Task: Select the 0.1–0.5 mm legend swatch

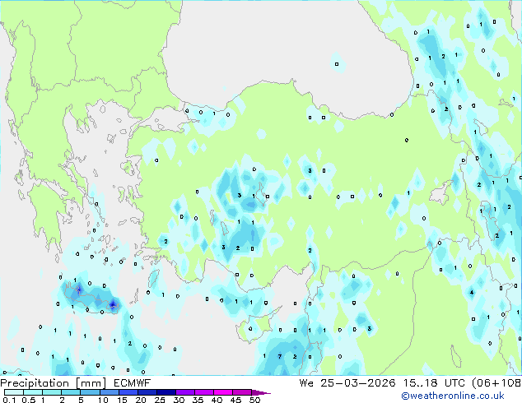Action: coord(14,392)
